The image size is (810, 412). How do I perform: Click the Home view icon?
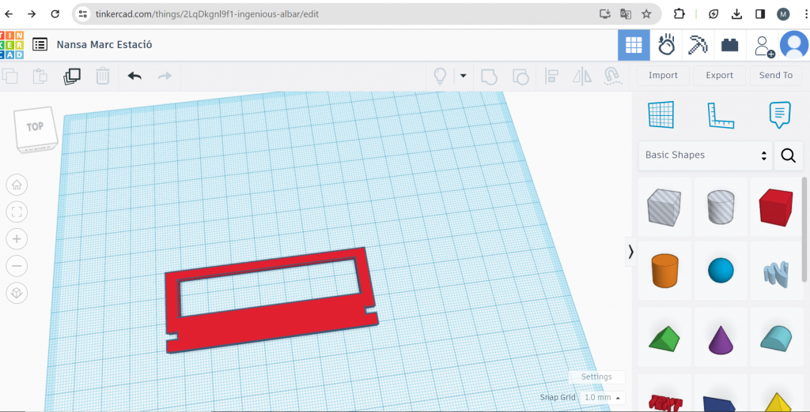[17, 185]
